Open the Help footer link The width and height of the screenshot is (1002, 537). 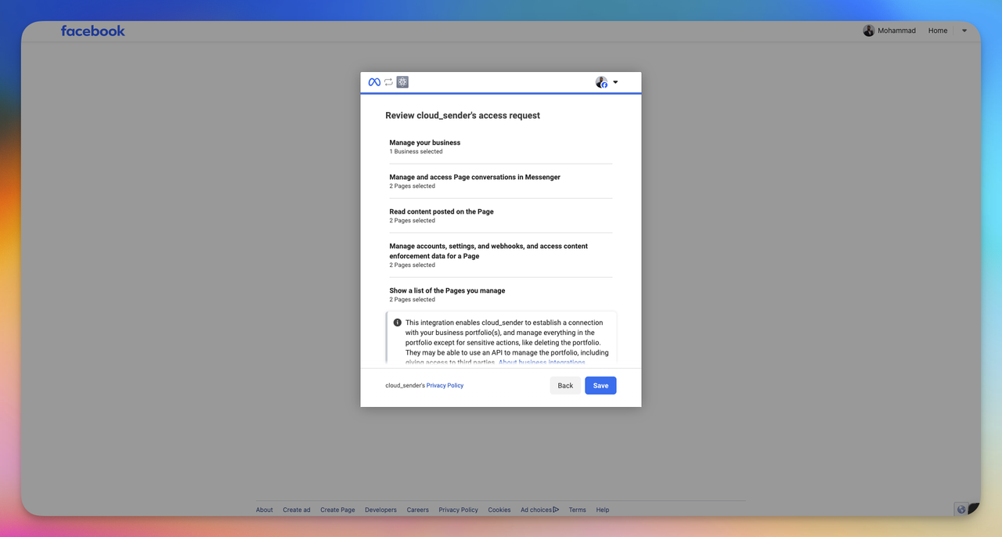point(602,510)
